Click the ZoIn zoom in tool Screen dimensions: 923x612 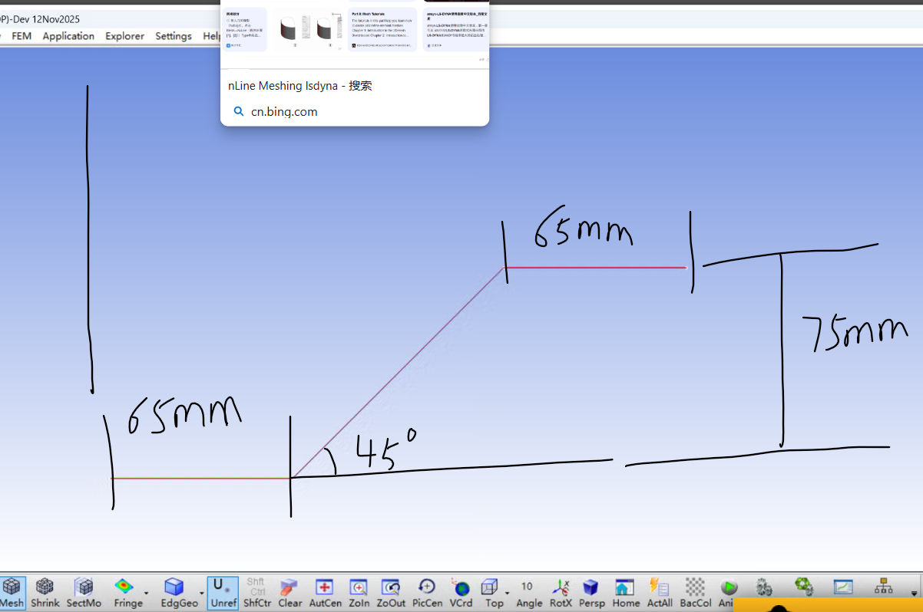pyautogui.click(x=359, y=592)
